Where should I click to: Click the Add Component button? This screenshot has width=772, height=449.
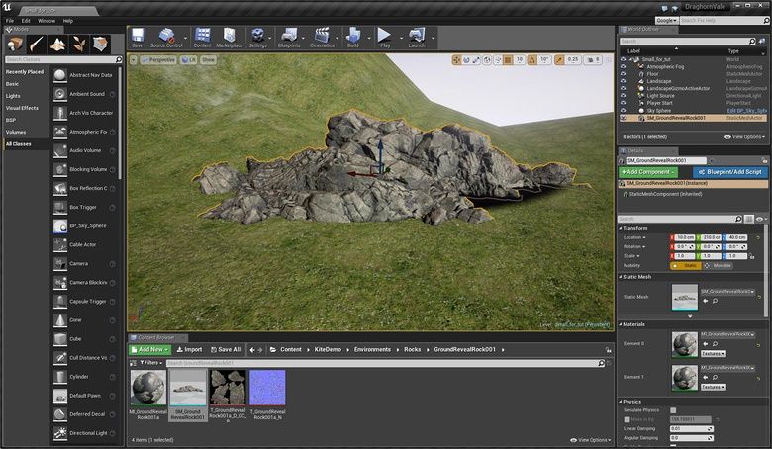point(648,172)
